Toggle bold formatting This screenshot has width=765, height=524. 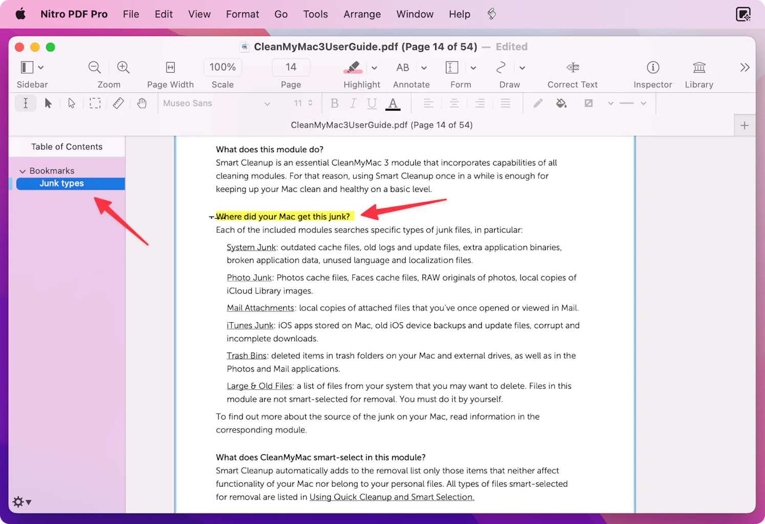(334, 103)
